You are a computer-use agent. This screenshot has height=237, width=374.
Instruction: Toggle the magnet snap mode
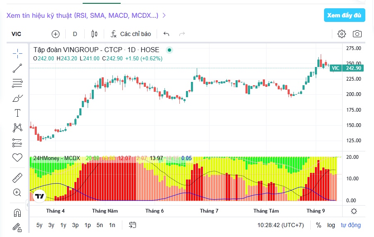pyautogui.click(x=17, y=213)
